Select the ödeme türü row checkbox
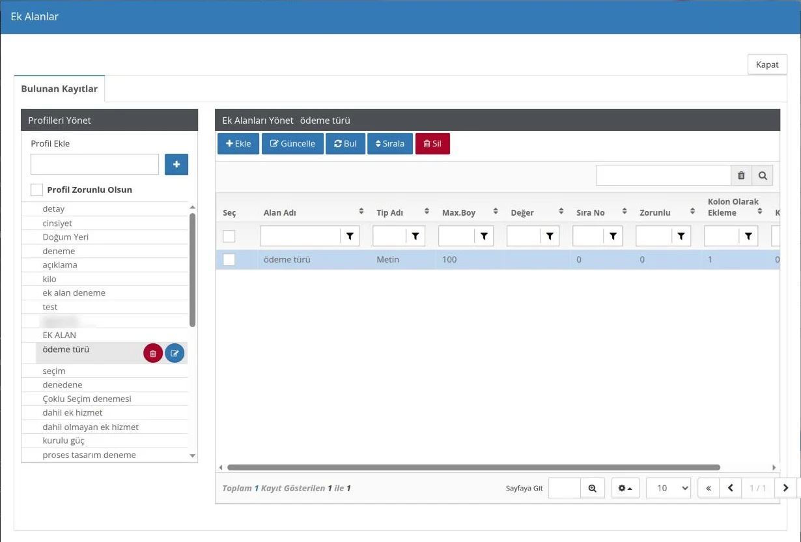The width and height of the screenshot is (801, 542). 229,259
